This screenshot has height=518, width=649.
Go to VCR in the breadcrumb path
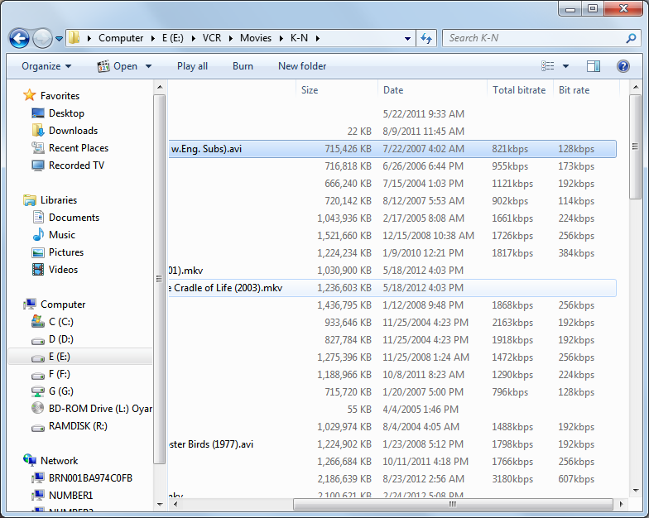(x=212, y=38)
